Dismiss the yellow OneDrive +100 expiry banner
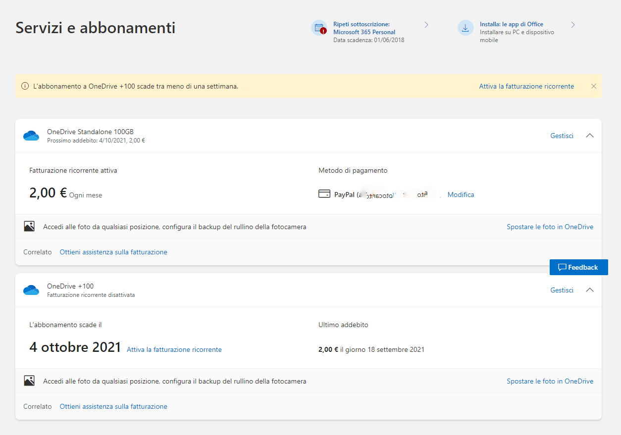This screenshot has height=435, width=621. [x=594, y=86]
